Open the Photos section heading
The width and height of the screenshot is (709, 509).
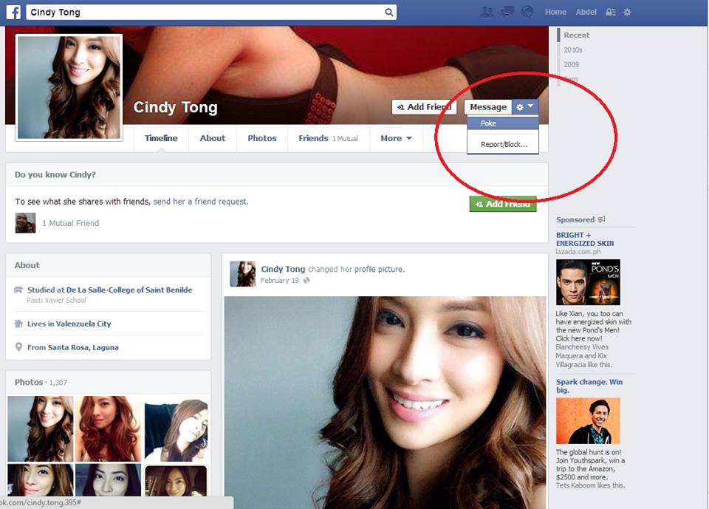pos(29,382)
